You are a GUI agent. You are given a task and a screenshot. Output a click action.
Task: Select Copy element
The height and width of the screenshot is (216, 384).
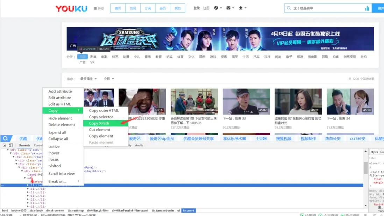click(x=106, y=136)
